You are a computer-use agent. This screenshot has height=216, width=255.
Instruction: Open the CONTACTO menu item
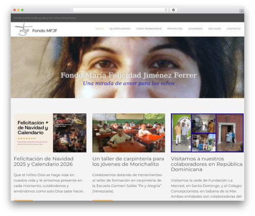coord(234,29)
